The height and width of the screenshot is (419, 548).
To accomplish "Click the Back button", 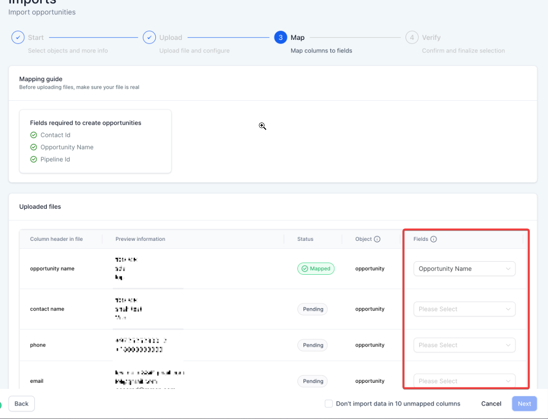I will point(21,404).
